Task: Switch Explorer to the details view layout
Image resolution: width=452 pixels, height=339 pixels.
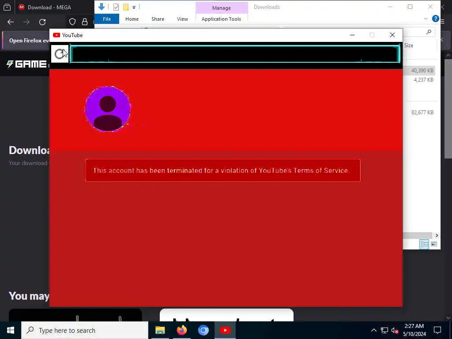Action: 424,244
